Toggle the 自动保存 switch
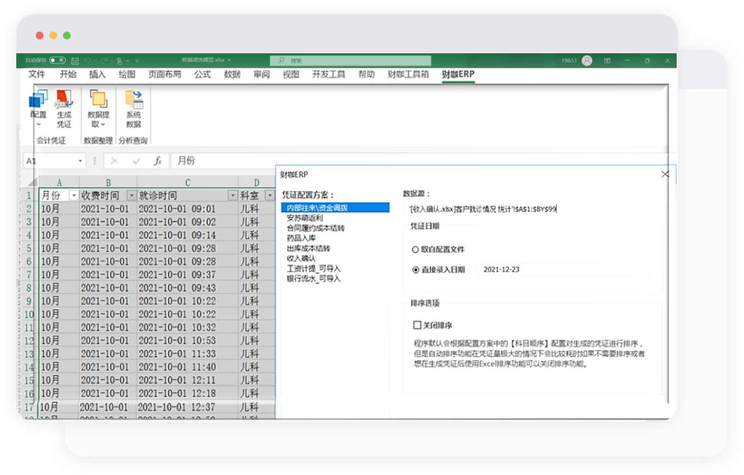 [58, 60]
